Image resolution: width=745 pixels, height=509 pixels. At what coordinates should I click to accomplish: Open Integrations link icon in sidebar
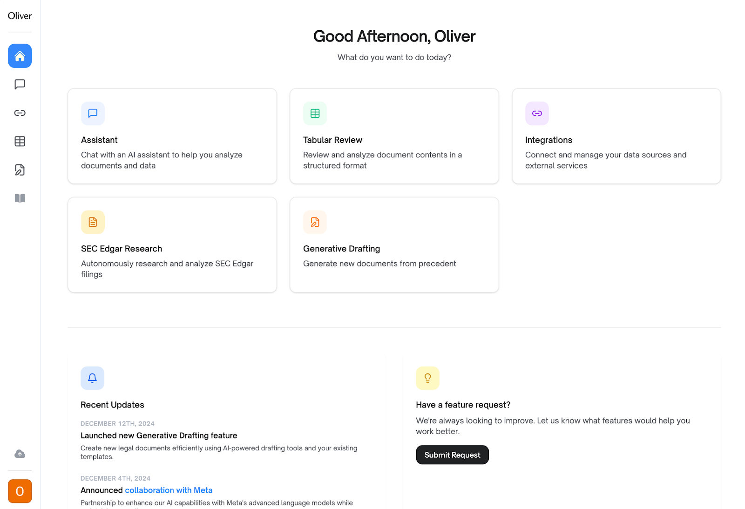coord(20,113)
